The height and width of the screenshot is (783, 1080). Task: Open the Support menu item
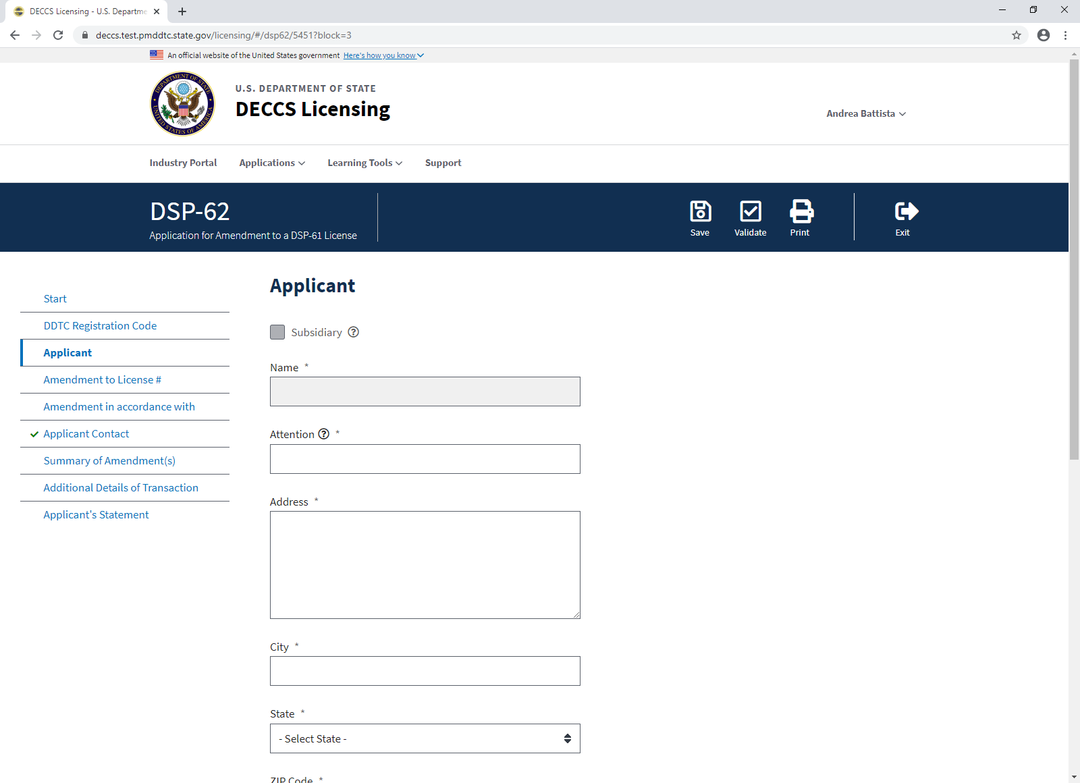click(x=443, y=163)
